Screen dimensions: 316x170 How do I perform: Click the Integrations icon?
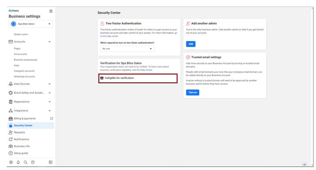pyautogui.click(x=11, y=110)
